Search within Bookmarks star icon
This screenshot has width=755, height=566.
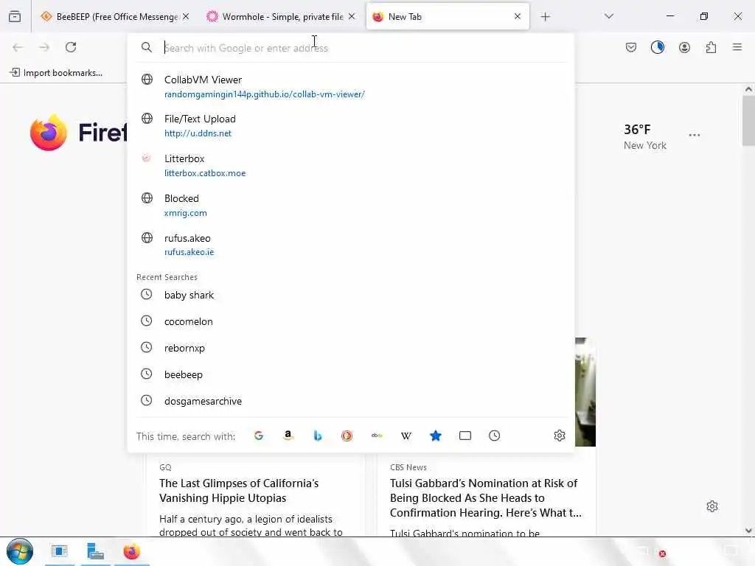click(435, 436)
